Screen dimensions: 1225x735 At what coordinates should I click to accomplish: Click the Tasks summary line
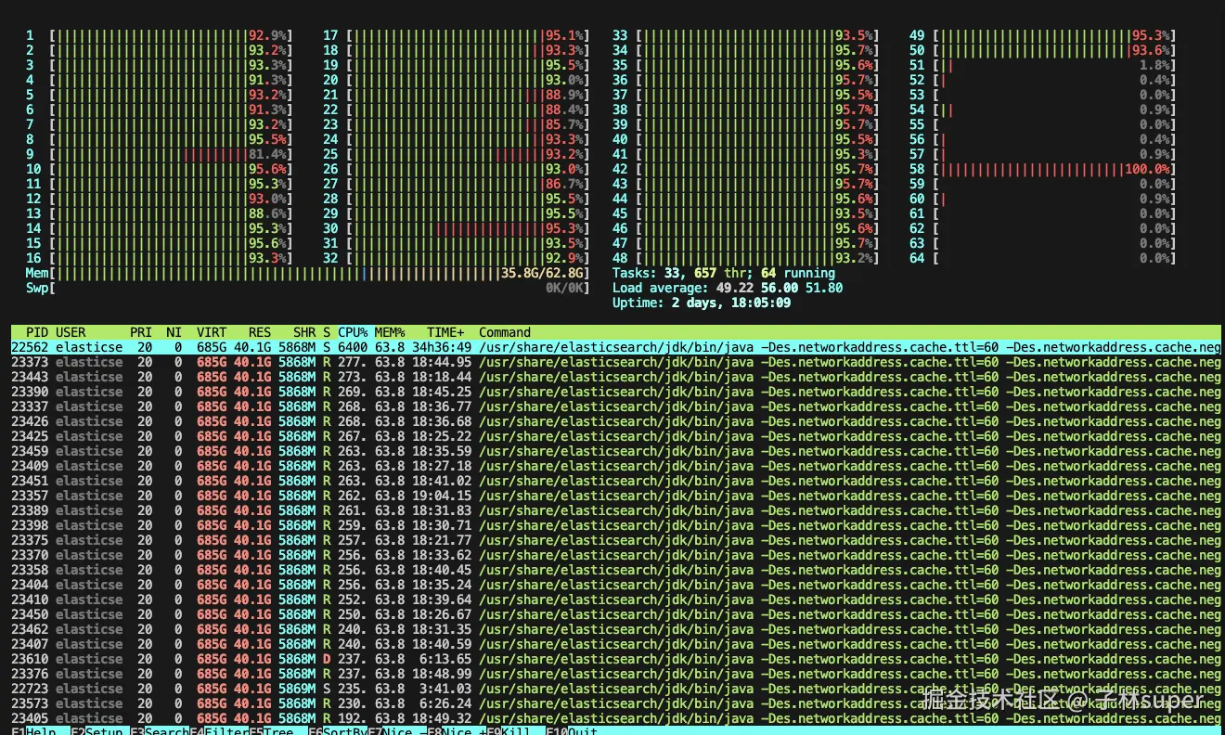[x=724, y=273]
